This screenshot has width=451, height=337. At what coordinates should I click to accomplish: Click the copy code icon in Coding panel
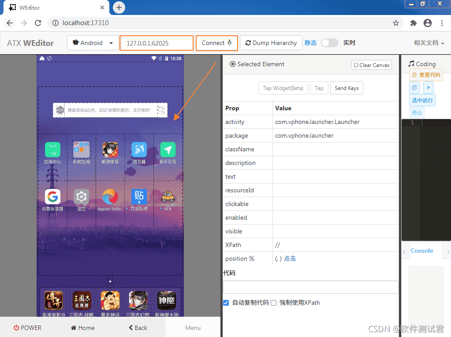point(414,87)
